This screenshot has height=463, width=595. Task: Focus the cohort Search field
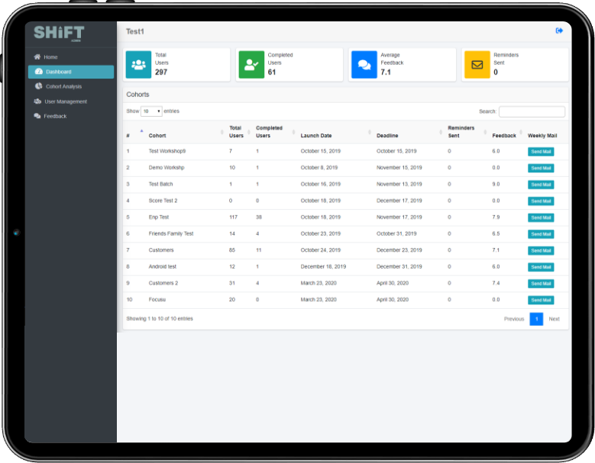coord(532,111)
